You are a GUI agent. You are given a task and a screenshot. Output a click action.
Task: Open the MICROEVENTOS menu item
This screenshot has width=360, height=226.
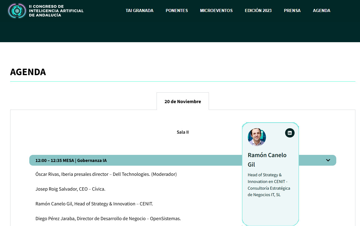click(x=216, y=10)
